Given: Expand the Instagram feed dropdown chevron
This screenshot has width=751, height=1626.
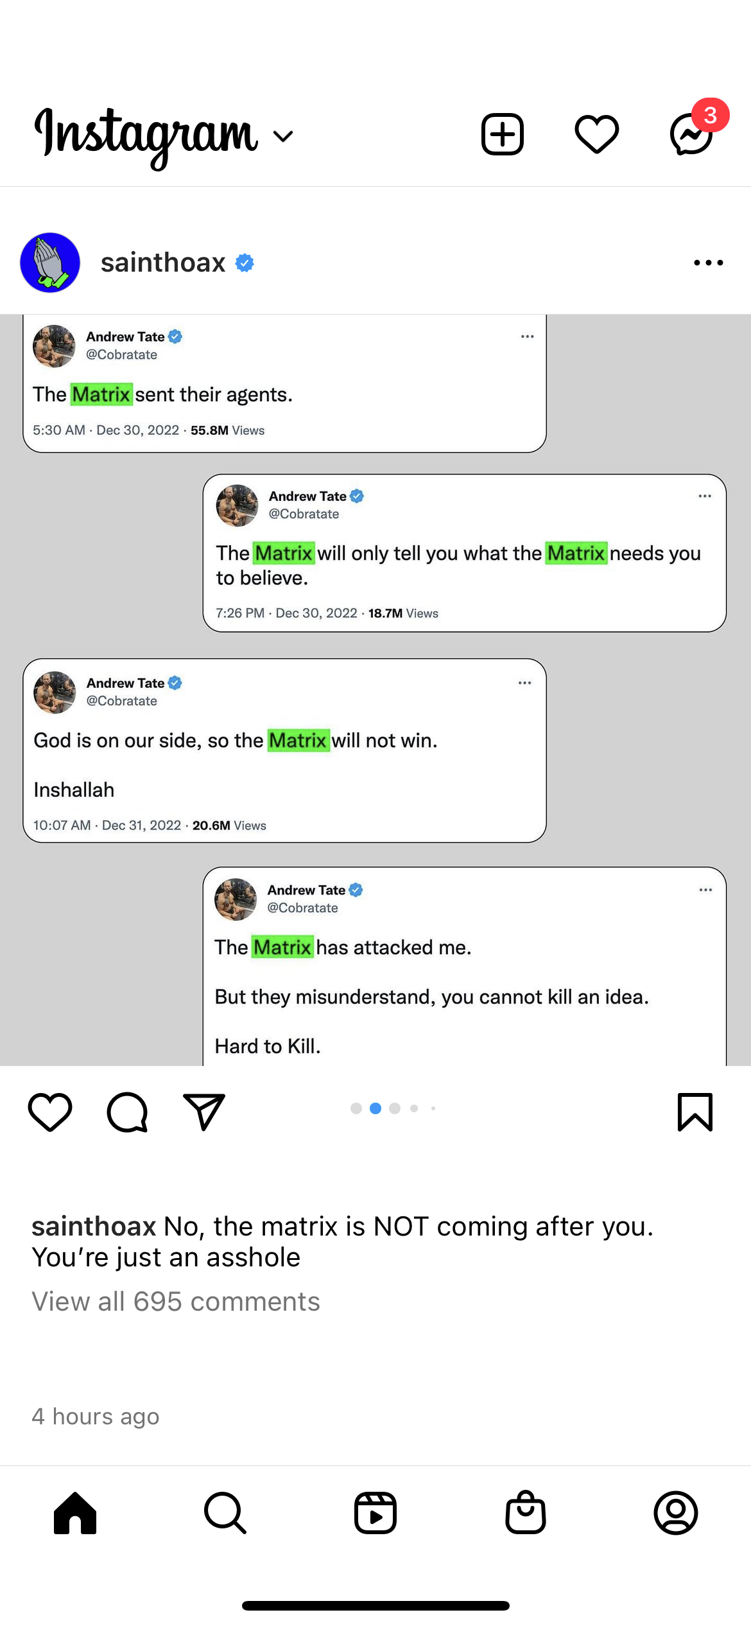Looking at the screenshot, I should coord(283,136).
